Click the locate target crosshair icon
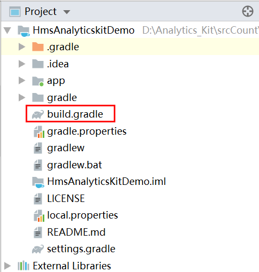Viewport: 259px width, 272px height. coord(248,11)
